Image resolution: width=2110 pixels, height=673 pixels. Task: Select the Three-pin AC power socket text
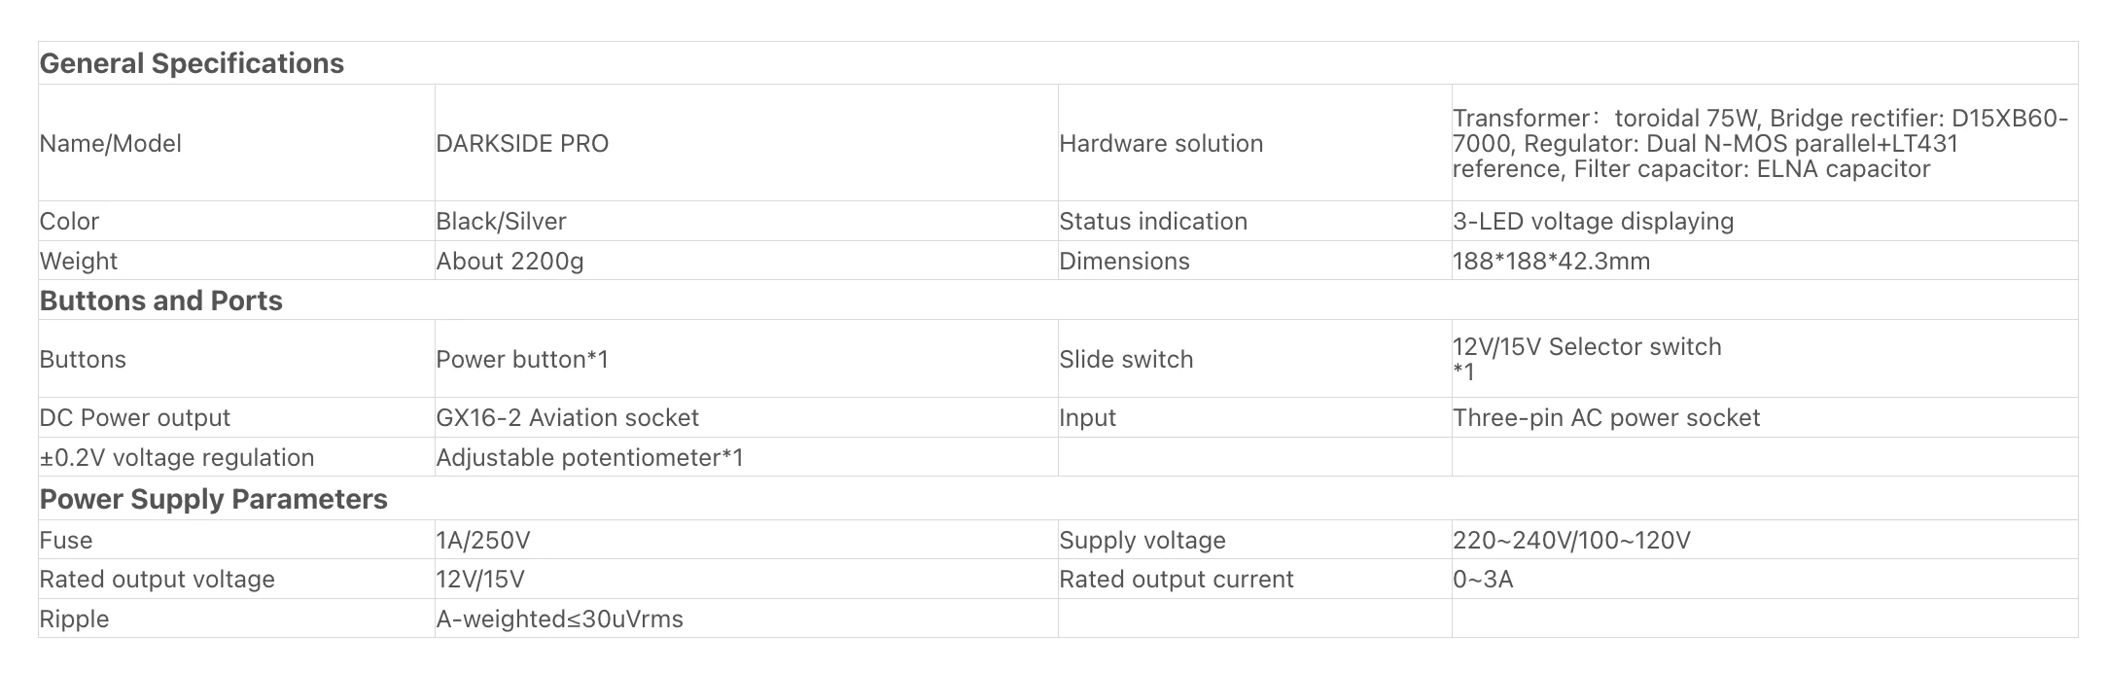pos(1606,418)
